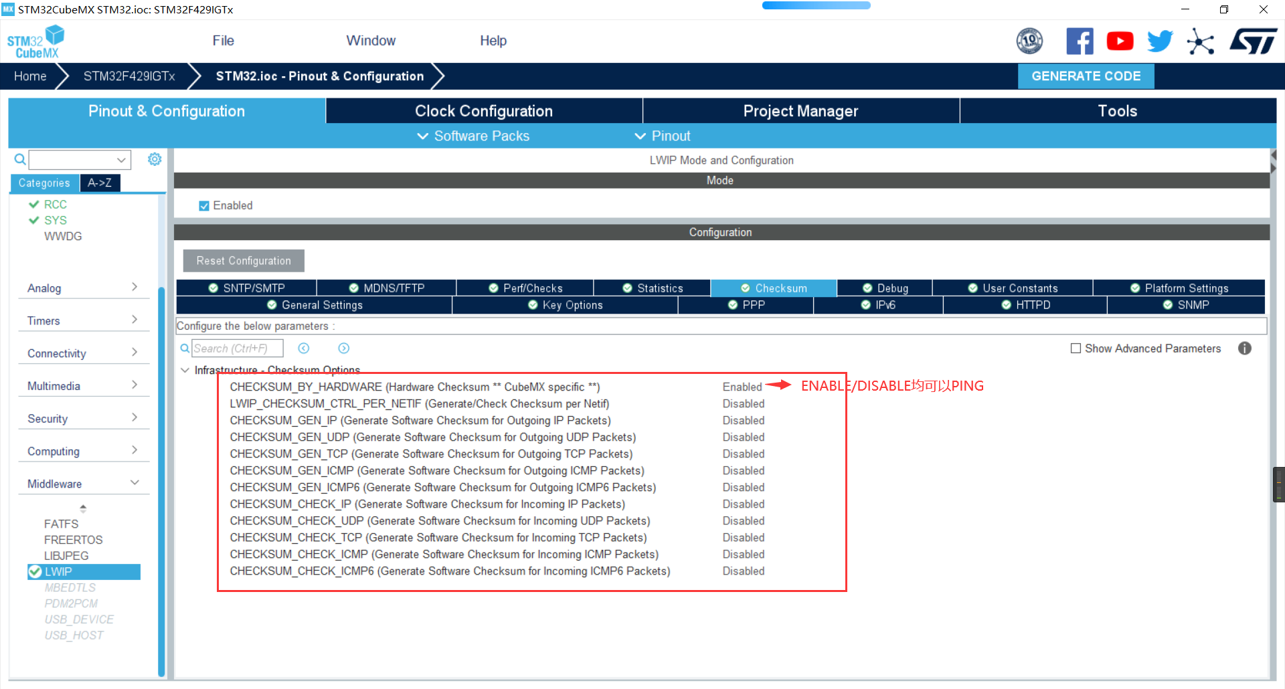The width and height of the screenshot is (1285, 689).
Task: Open the Debug tab
Action: tap(885, 288)
